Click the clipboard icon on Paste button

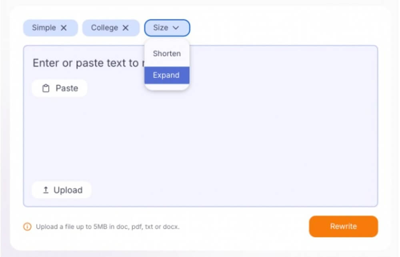coord(46,88)
